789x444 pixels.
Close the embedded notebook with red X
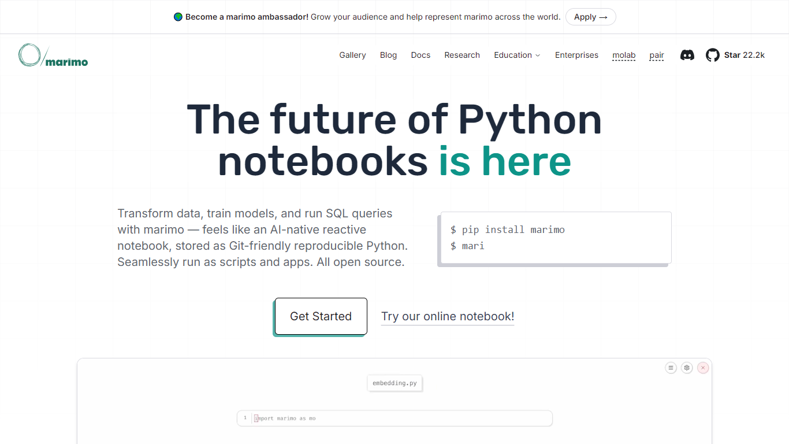703,368
